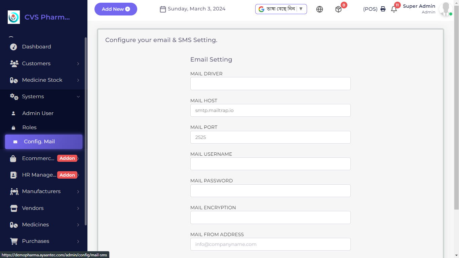Open the globe language icon
459x258 pixels.
click(x=319, y=9)
